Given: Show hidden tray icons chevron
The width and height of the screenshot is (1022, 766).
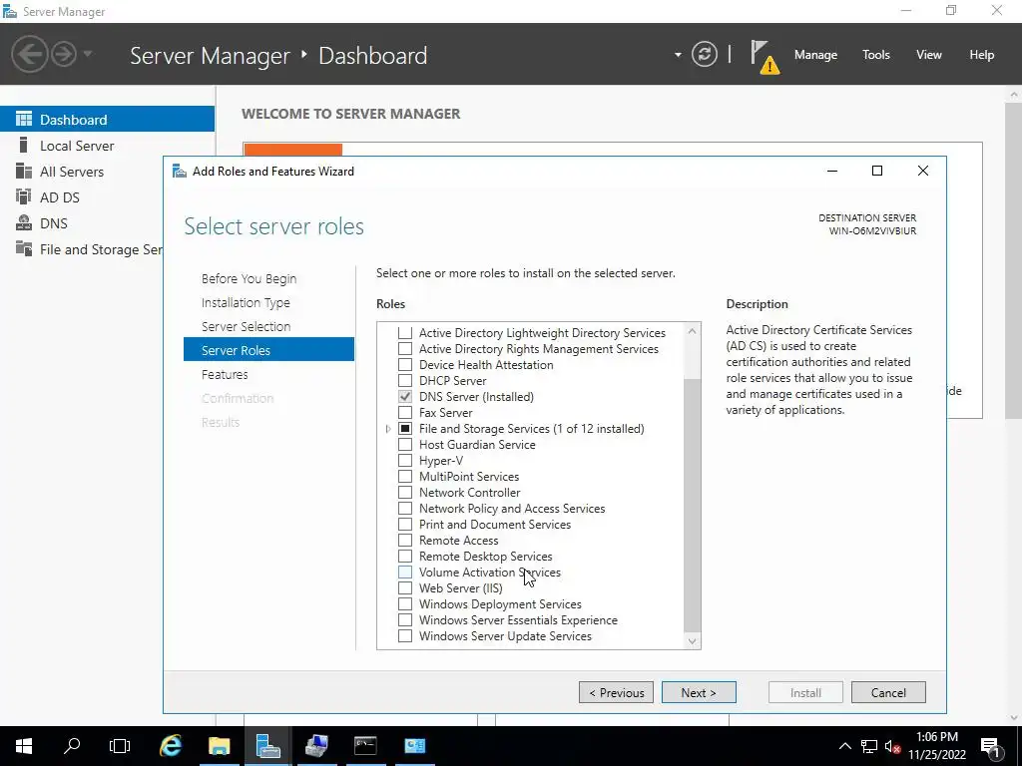Looking at the screenshot, I should coord(844,746).
